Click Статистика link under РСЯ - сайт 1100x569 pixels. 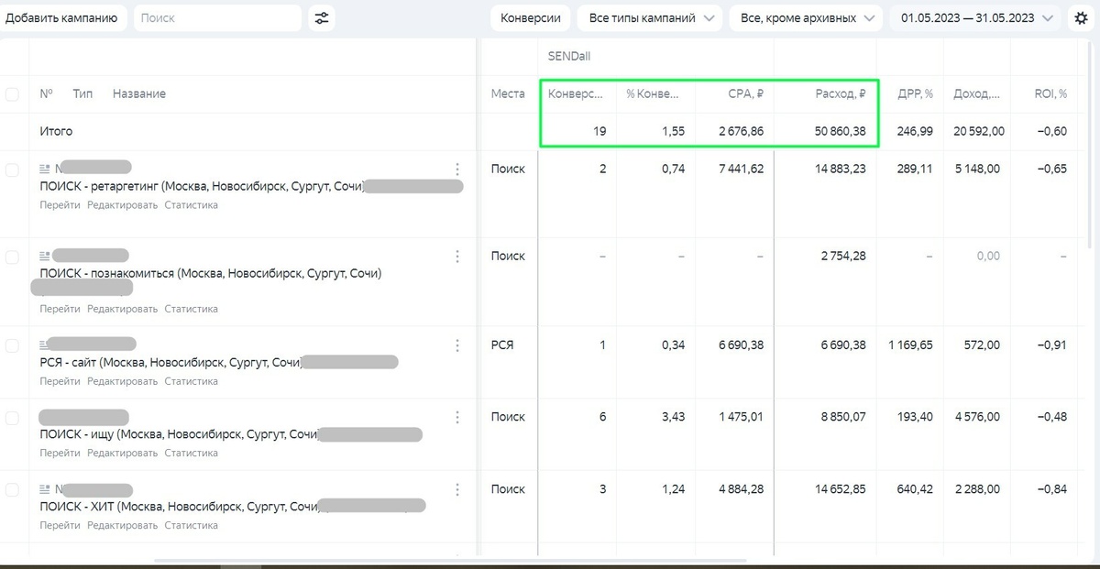[192, 381]
